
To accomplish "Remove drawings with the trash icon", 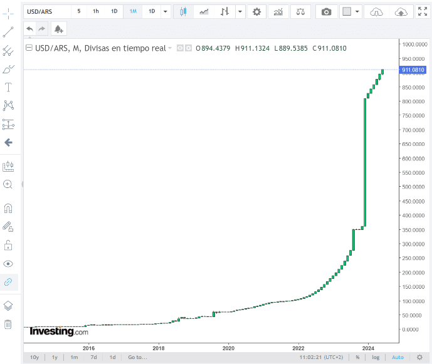I will pos(8,324).
